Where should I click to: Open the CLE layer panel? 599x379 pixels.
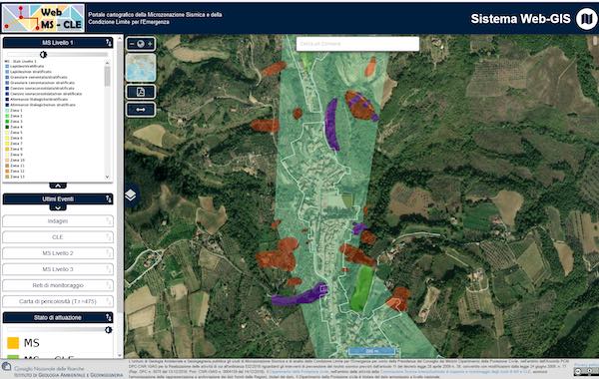point(58,237)
